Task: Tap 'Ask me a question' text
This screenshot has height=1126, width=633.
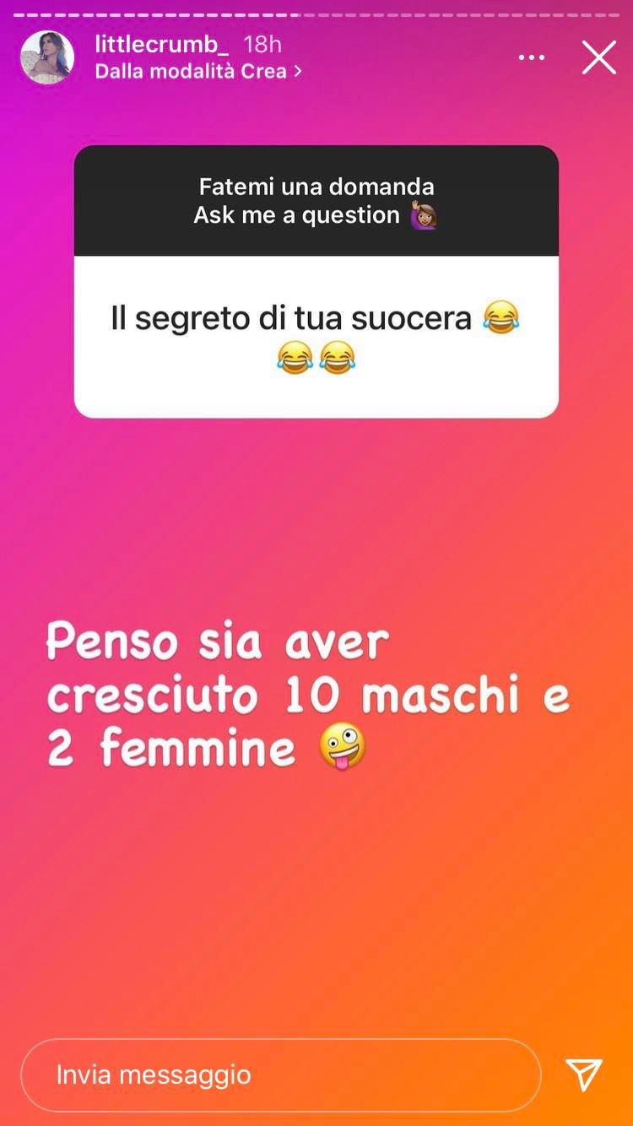Action: tap(296, 215)
